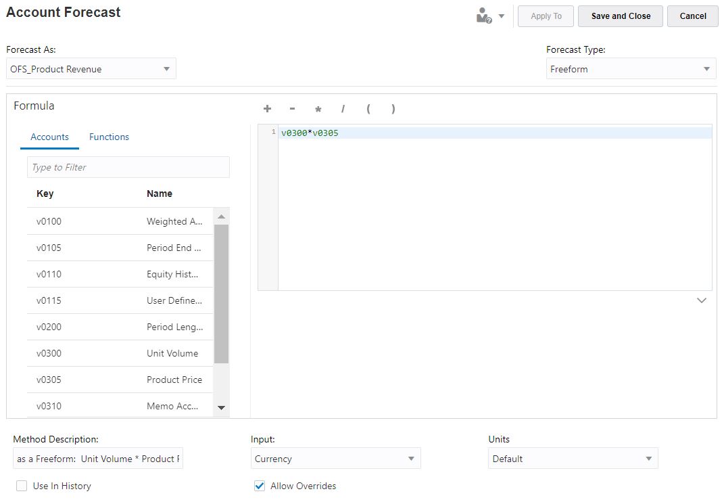Insert the subtraction operator into the formula

point(292,108)
